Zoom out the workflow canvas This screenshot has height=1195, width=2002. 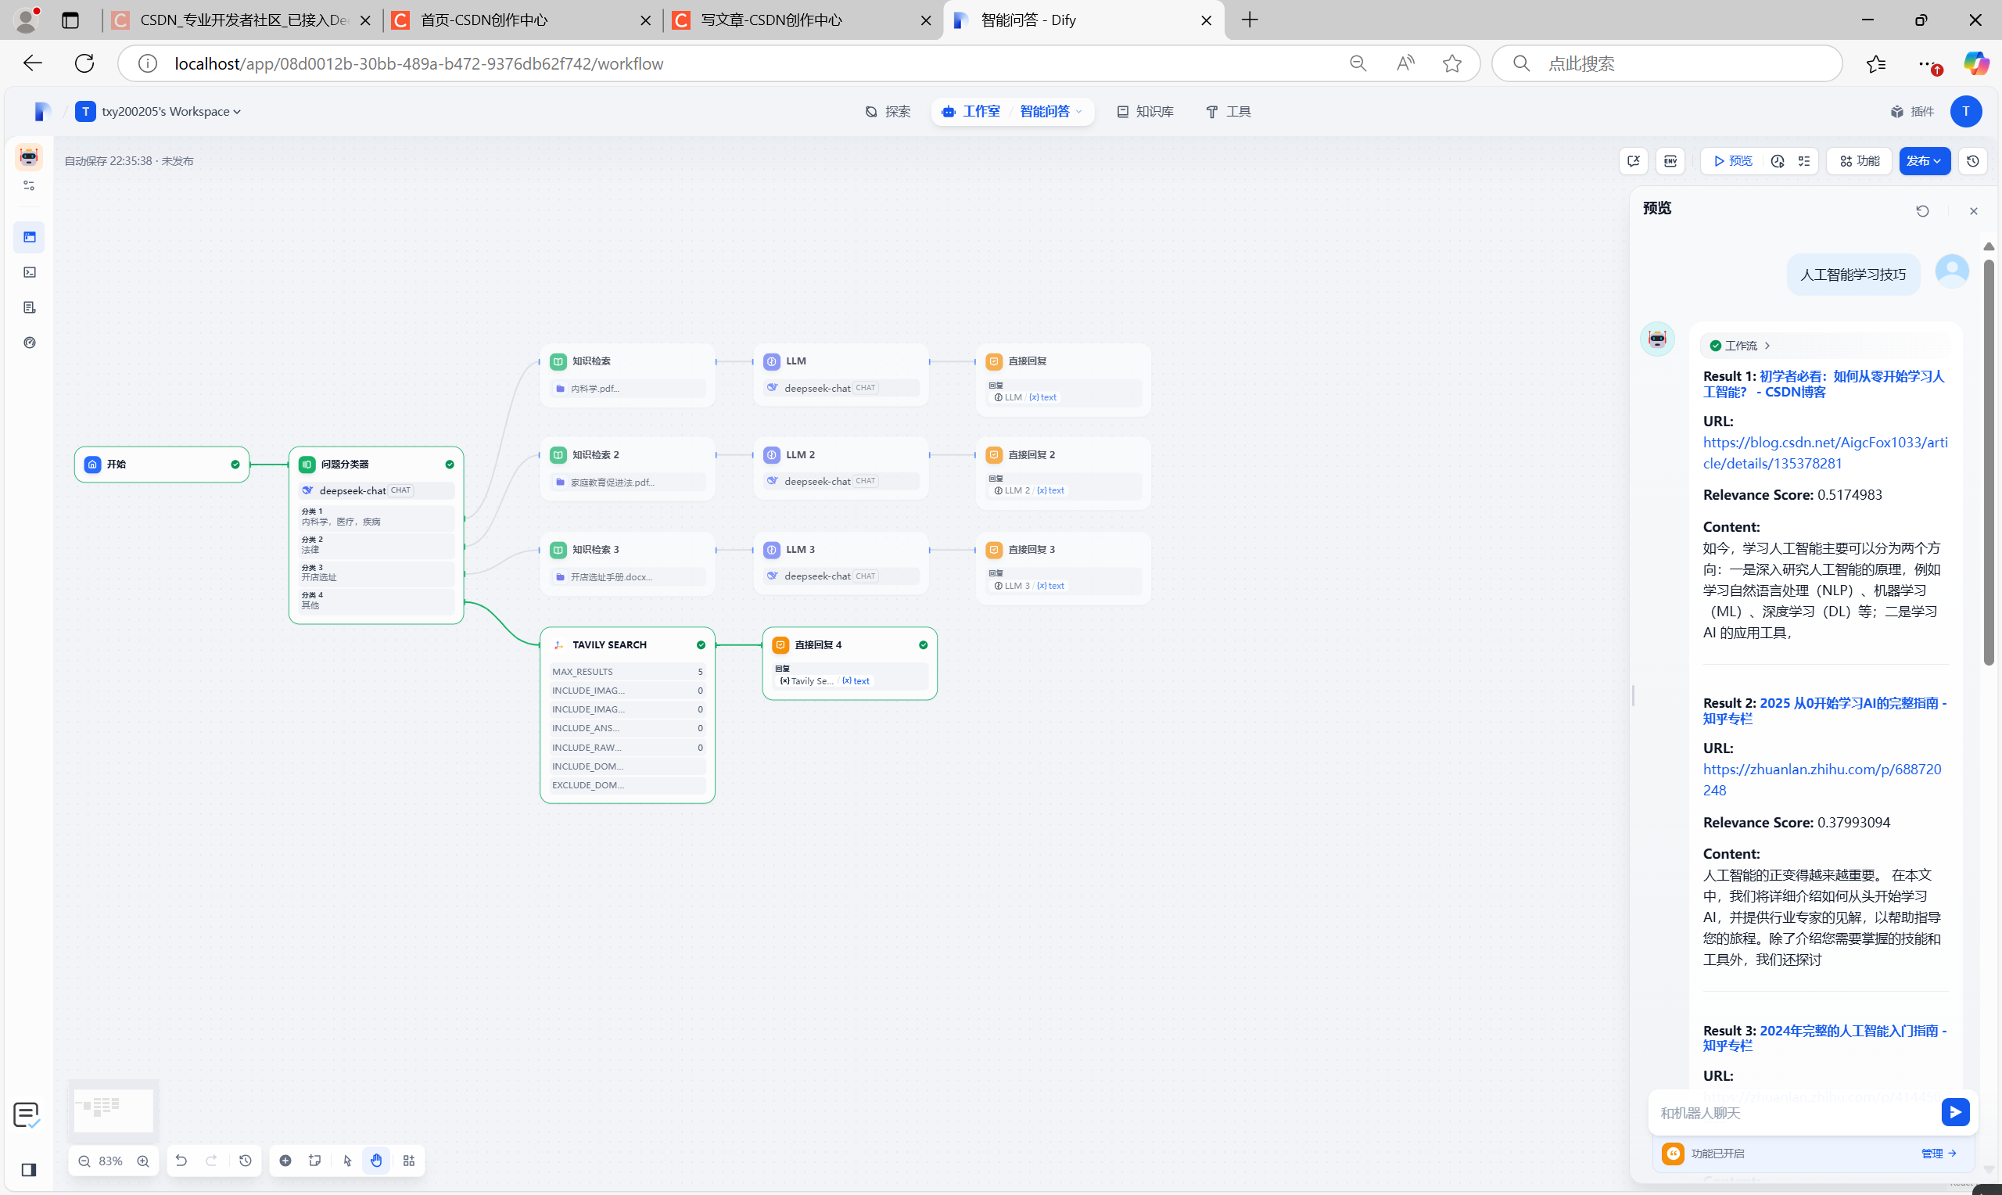click(84, 1161)
